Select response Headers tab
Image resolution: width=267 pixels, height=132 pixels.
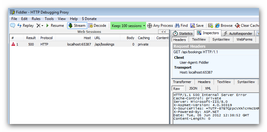point(204,82)
